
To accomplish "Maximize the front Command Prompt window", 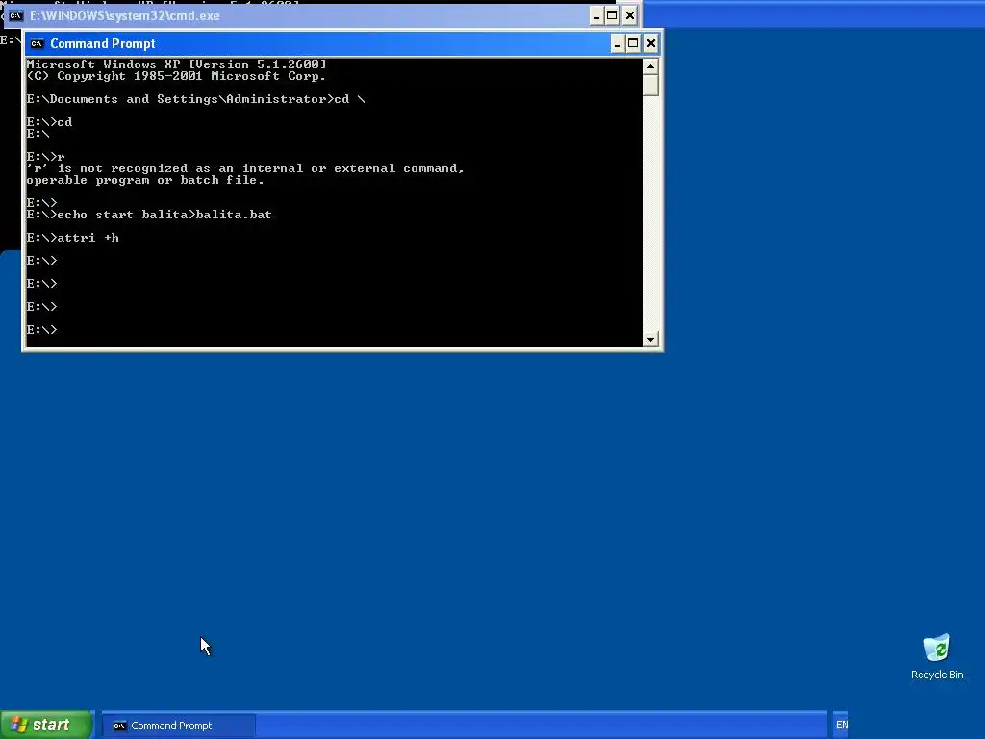I will (x=633, y=43).
